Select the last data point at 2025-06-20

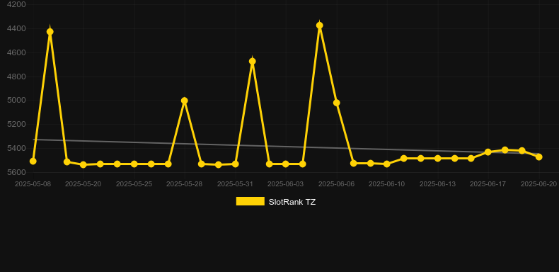538,157
